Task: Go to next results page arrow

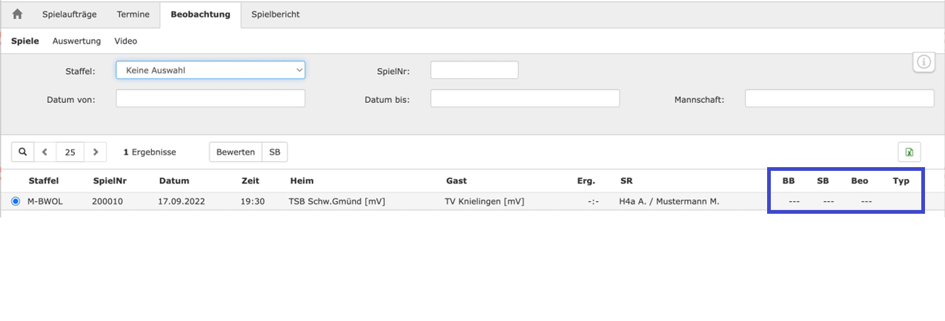Action: [96, 152]
